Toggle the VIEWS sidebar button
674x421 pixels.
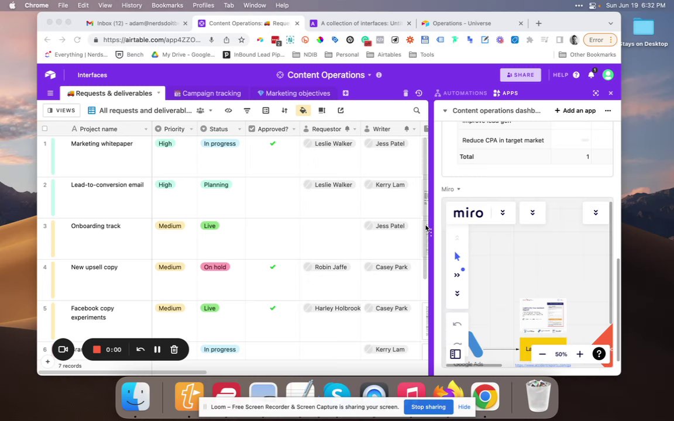[x=61, y=111]
